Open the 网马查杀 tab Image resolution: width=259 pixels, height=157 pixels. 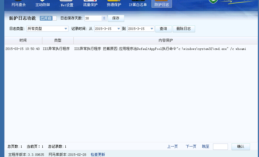19,4
